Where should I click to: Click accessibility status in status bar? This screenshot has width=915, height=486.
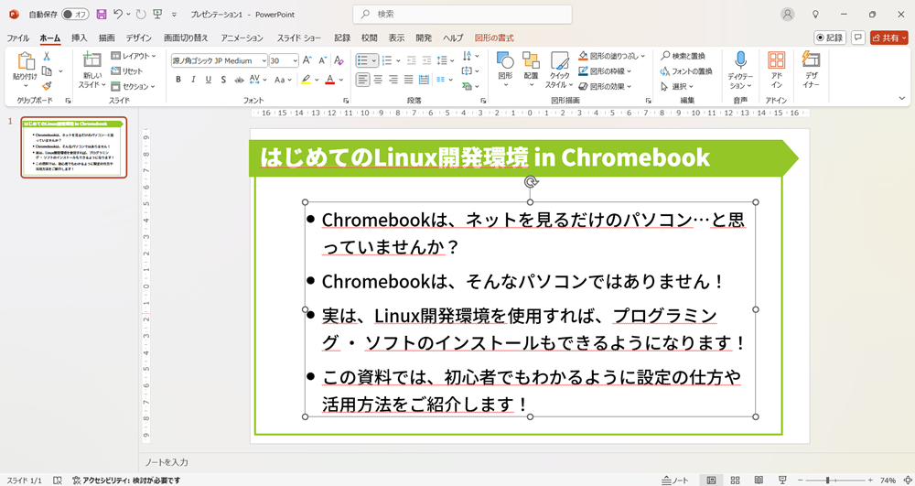(x=126, y=481)
